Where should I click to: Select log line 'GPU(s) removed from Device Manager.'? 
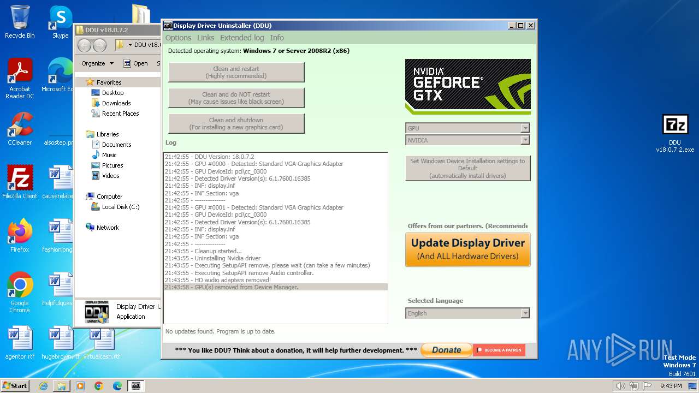click(276, 287)
